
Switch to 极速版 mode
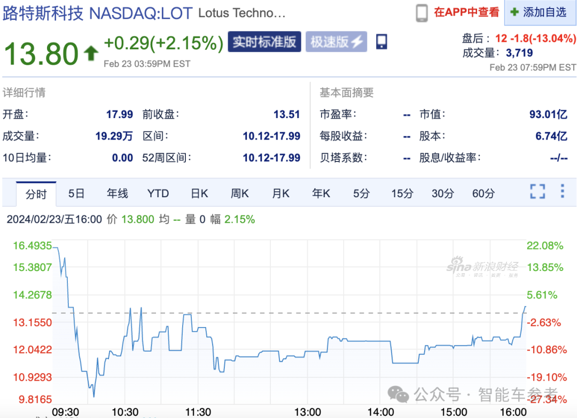pyautogui.click(x=337, y=42)
